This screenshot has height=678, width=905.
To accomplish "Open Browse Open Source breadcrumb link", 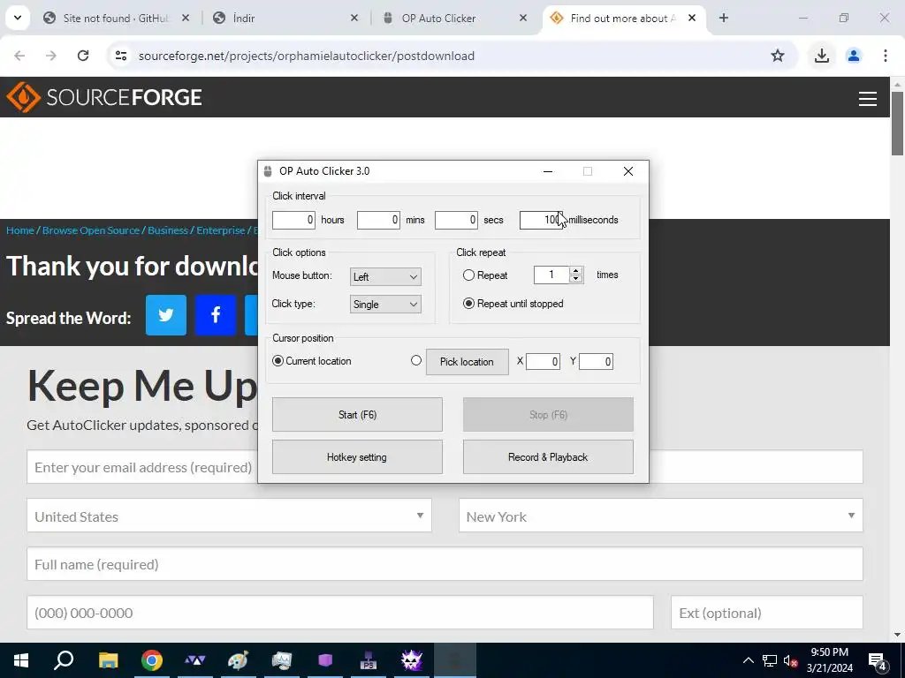I will coord(91,230).
